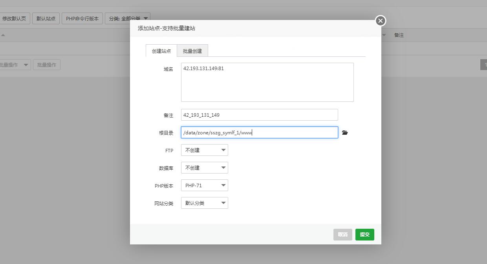
Task: Open the folder browser for root directory
Action: tap(345, 133)
